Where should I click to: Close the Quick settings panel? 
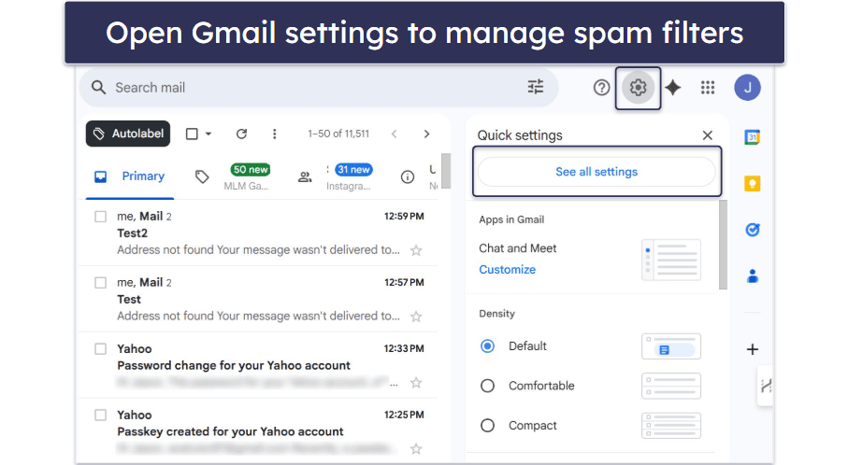708,135
